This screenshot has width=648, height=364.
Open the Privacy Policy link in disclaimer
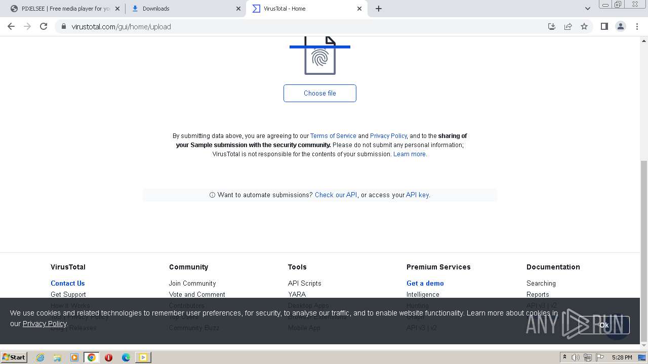click(x=388, y=136)
